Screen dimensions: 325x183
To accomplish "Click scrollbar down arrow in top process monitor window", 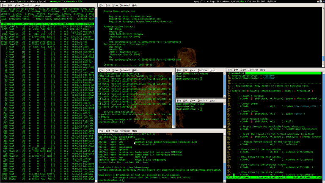I will coord(96,181).
